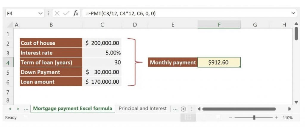Select column F header
The width and height of the screenshot is (305, 127).
pos(219,25)
